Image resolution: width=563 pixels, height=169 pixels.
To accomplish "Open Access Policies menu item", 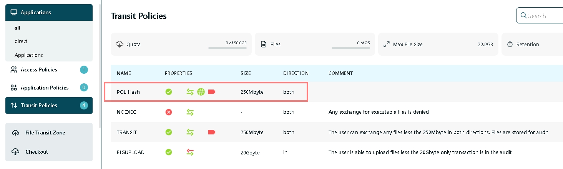I will coord(39,70).
